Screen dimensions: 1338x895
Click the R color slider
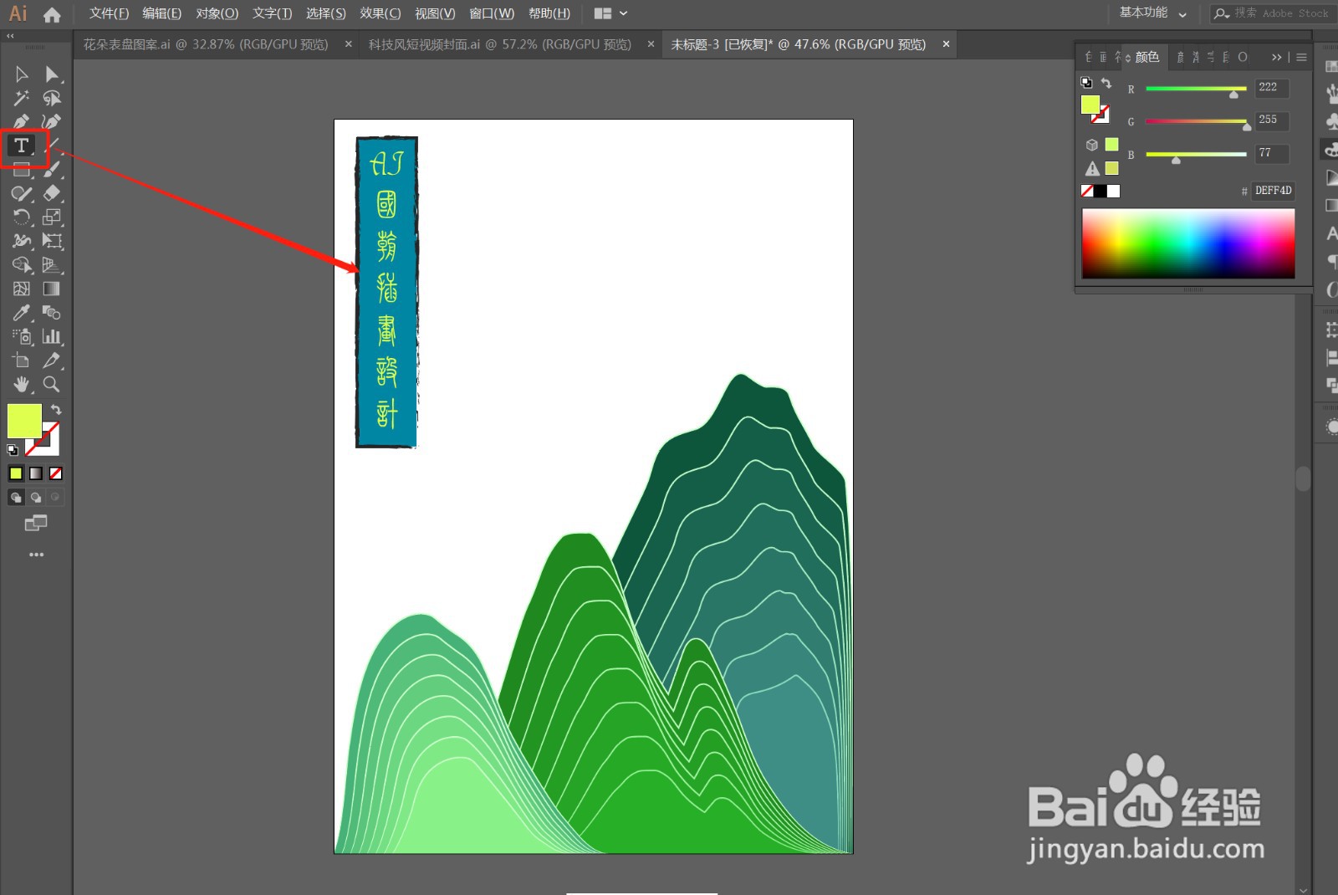coord(1196,89)
